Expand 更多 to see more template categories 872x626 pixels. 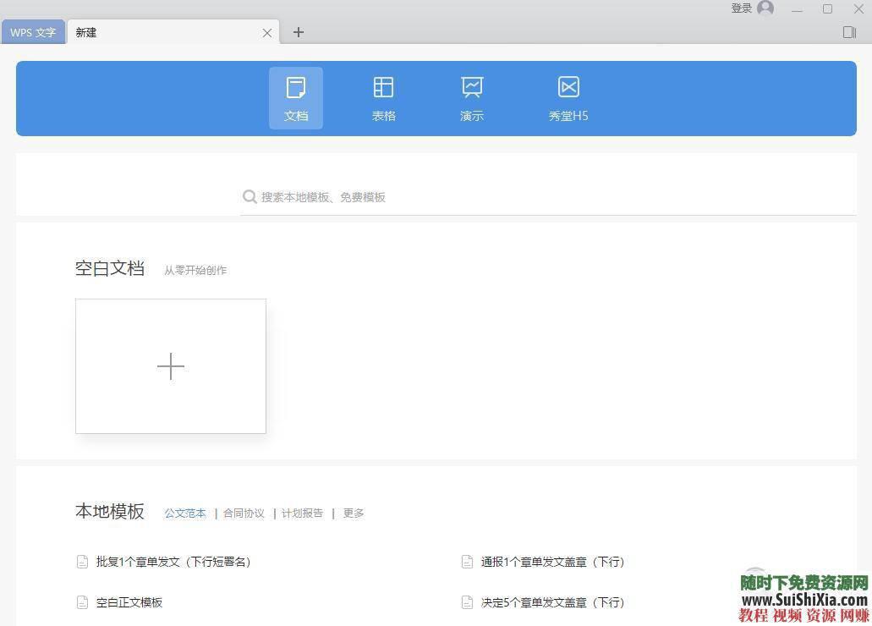[x=353, y=513]
